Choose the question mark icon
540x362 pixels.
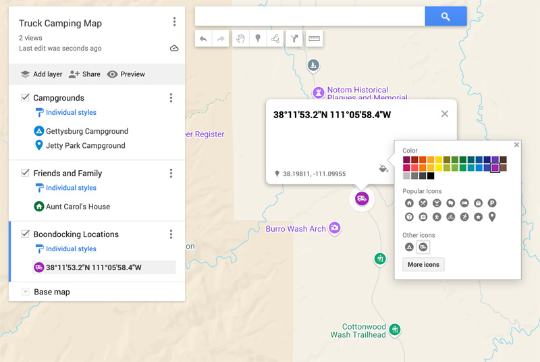[409, 217]
